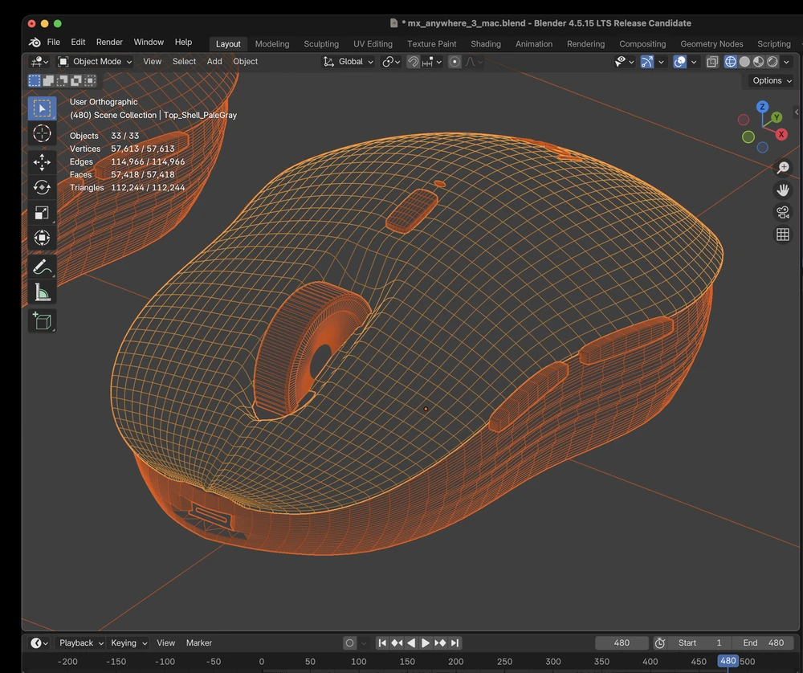Toggle viewport gizmo display
This screenshot has width=803, height=673.
[647, 62]
